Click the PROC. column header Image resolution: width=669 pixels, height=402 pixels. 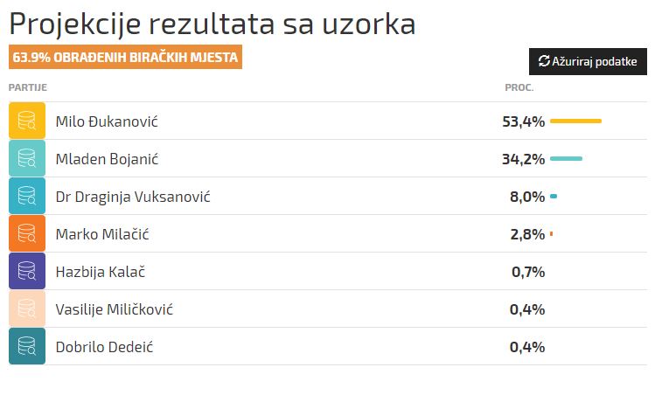click(519, 87)
